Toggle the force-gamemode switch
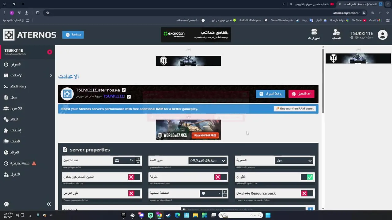 (134, 193)
